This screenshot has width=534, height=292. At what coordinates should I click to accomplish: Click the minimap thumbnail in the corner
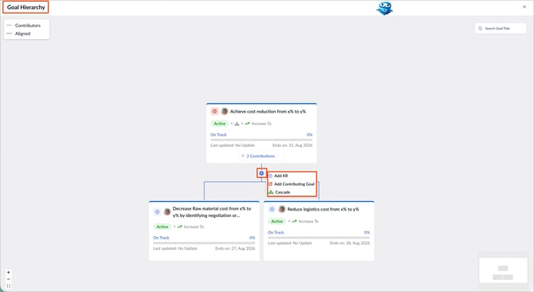[503, 270]
